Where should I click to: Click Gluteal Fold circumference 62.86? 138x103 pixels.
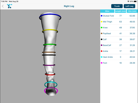[x=132, y=16]
